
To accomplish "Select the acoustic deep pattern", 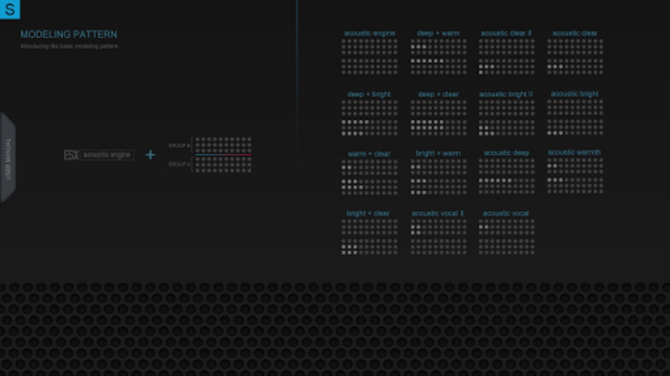I will [506, 172].
